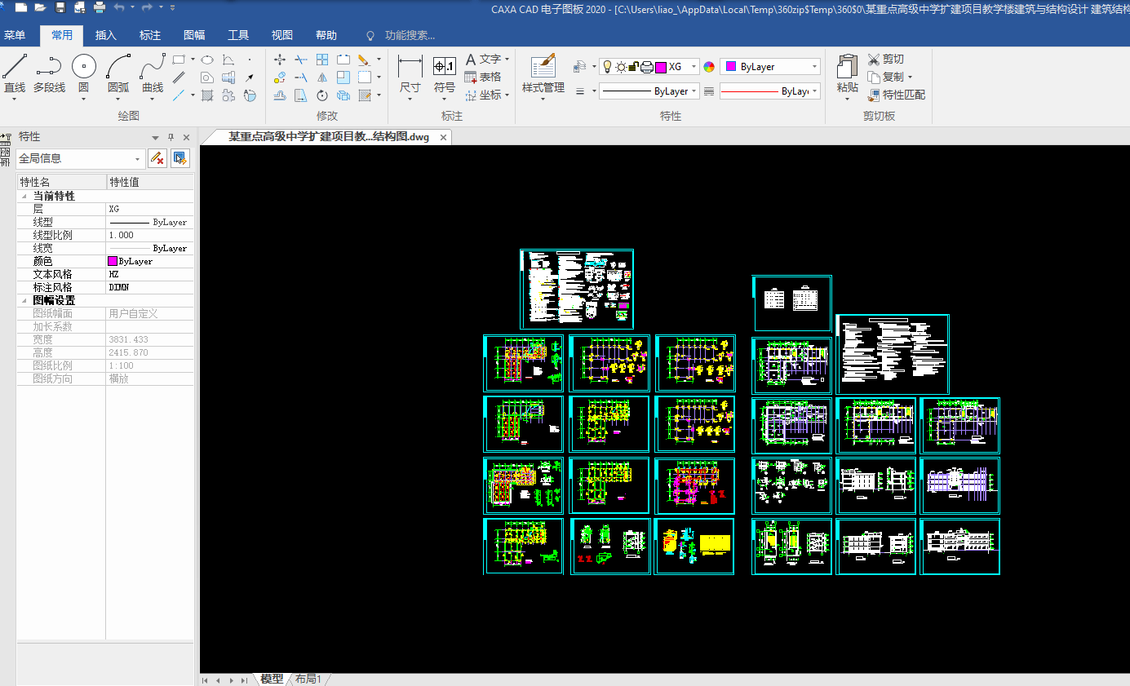Close the .dwg document tab
Screen dimensions: 1130x686
pos(444,137)
